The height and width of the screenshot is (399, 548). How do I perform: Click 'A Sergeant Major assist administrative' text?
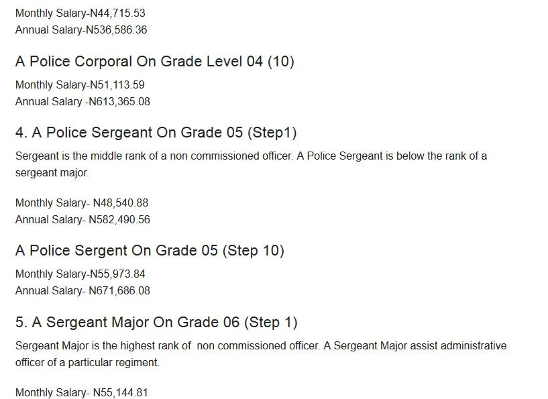pos(415,346)
